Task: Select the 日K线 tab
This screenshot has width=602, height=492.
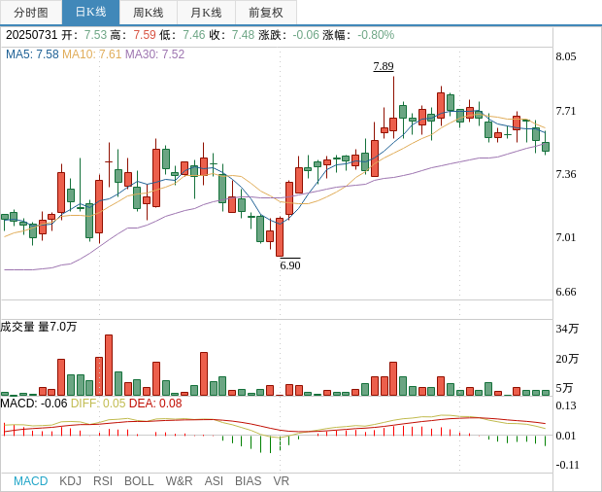Action: point(90,13)
